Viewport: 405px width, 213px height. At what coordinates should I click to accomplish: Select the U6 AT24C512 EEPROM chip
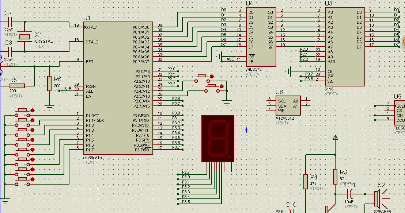288,105
